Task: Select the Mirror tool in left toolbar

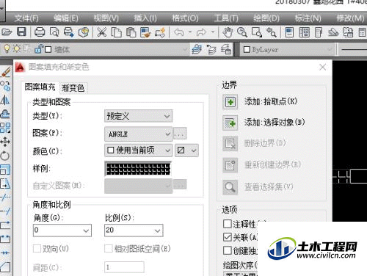Action: (5, 100)
